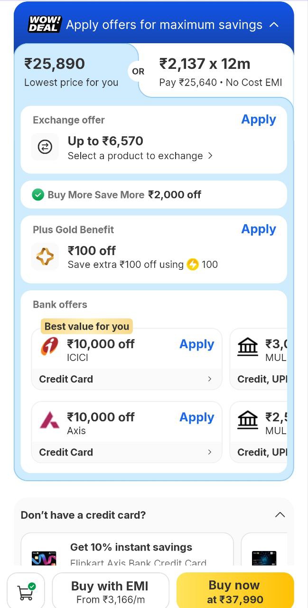Apply the Plus Gold Benefit
308x608 pixels.
(258, 229)
